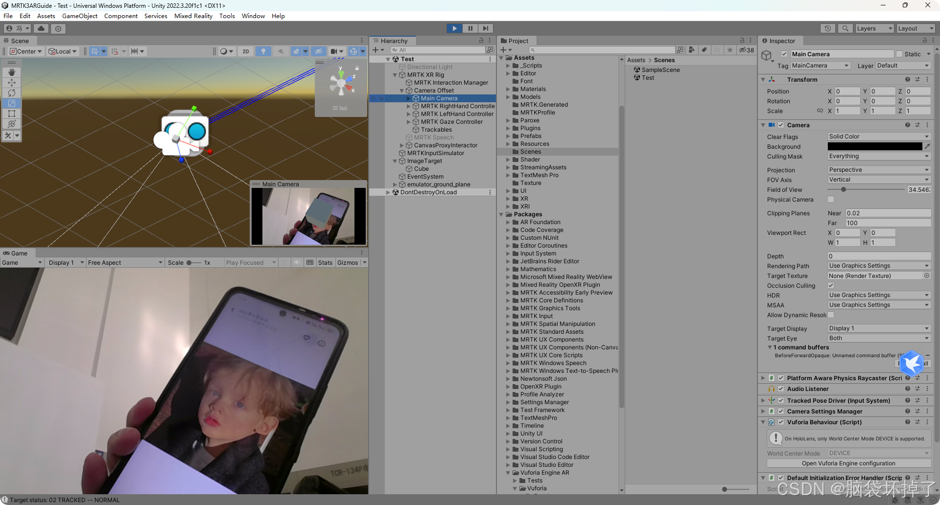
Task: Toggle scene lighting bulb
Action: click(263, 51)
